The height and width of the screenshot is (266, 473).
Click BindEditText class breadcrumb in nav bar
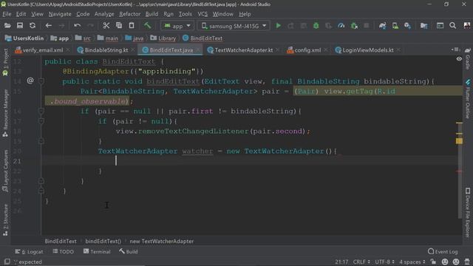pos(203,38)
